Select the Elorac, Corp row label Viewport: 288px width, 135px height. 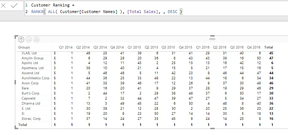tap(31, 119)
